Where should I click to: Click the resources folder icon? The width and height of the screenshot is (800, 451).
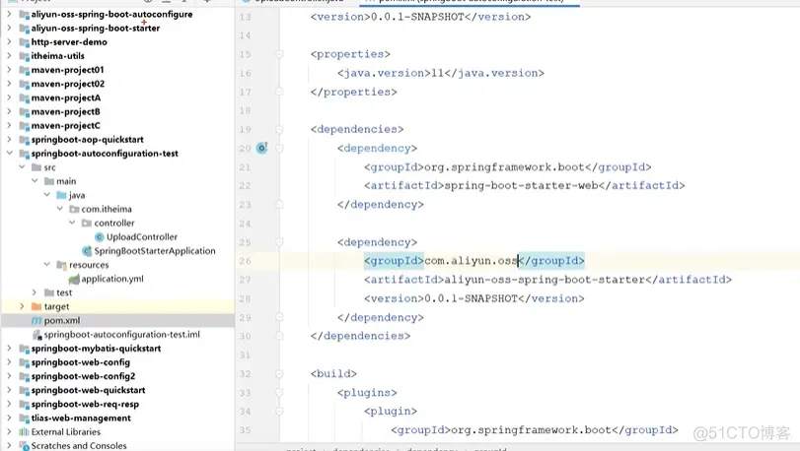[x=61, y=265]
